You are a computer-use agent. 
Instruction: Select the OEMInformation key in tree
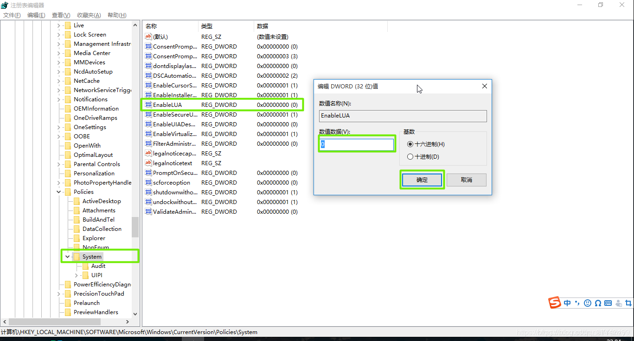96,109
